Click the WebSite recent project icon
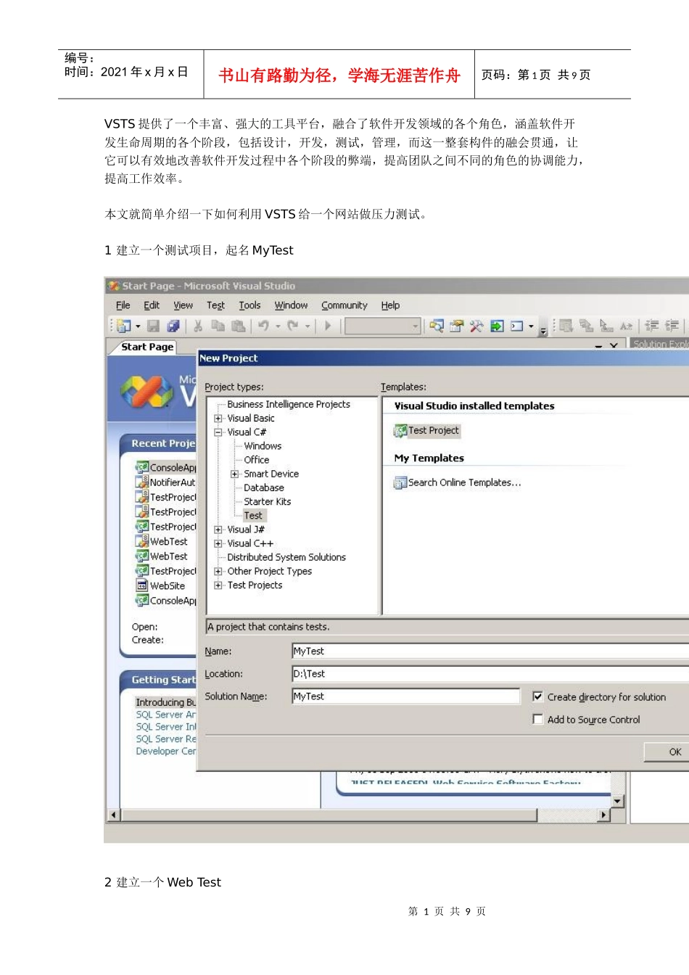This screenshot has height=975, width=689. tap(142, 585)
